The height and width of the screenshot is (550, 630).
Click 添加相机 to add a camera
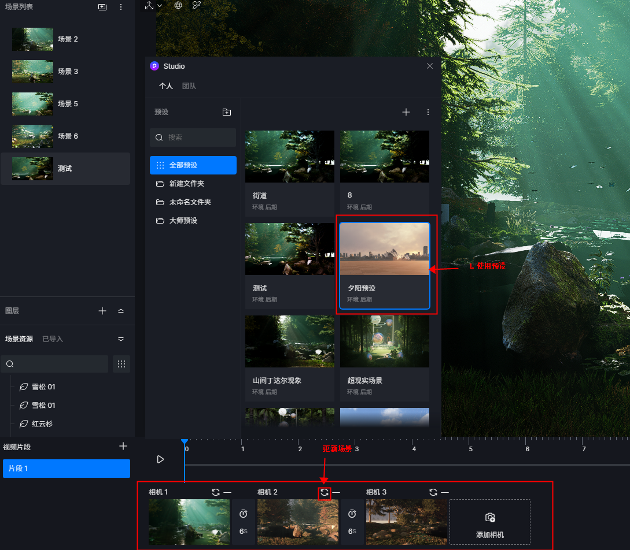tap(490, 522)
